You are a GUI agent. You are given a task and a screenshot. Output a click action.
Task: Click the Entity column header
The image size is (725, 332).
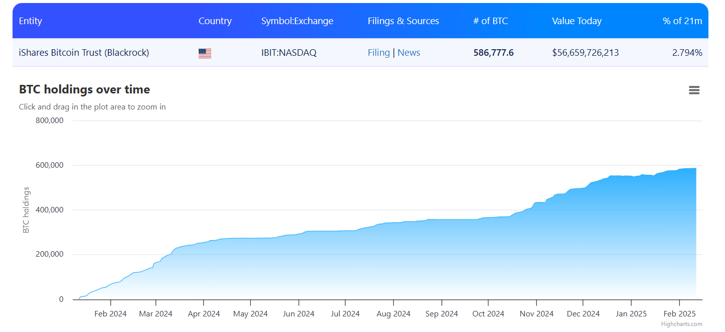pyautogui.click(x=31, y=21)
